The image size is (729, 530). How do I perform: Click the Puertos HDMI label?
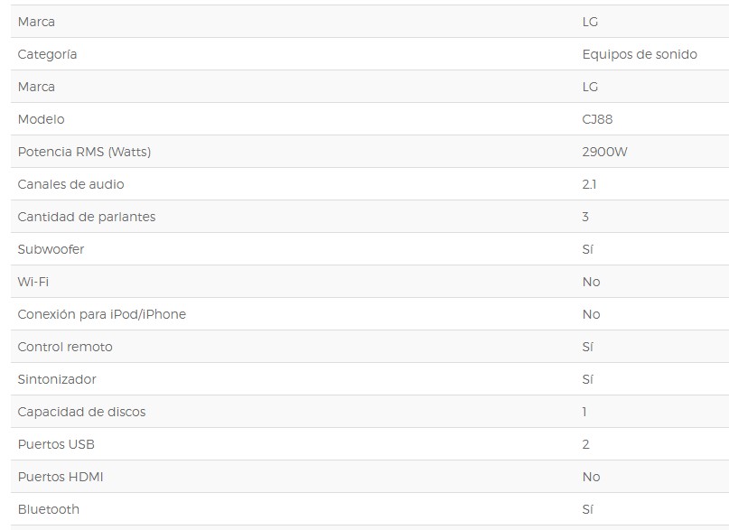tap(60, 477)
